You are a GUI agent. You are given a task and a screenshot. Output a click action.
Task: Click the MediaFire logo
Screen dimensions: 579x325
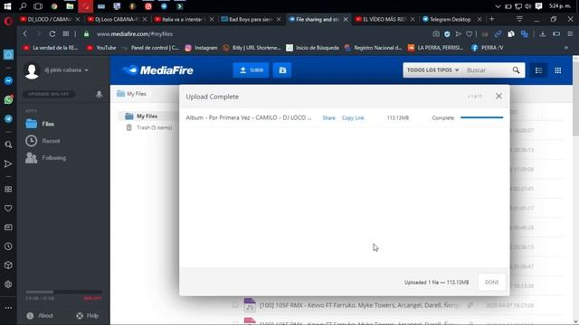click(157, 70)
